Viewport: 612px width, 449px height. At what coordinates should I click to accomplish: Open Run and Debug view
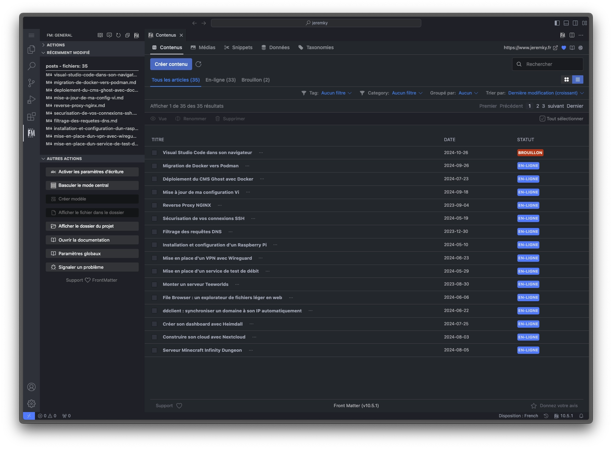click(x=31, y=100)
